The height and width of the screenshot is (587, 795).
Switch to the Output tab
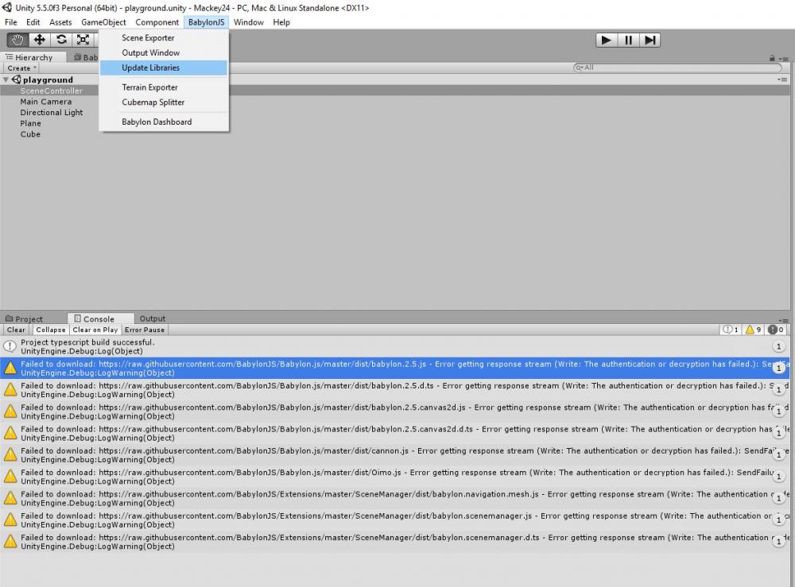click(x=152, y=319)
